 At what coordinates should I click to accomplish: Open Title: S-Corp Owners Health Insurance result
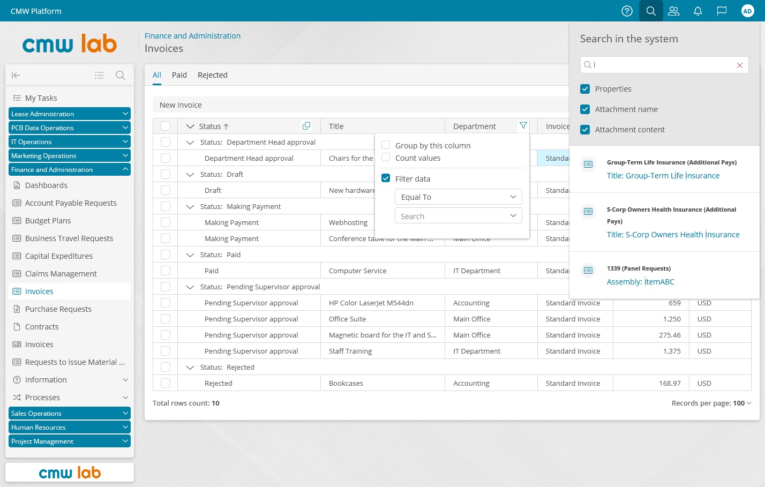(673, 235)
